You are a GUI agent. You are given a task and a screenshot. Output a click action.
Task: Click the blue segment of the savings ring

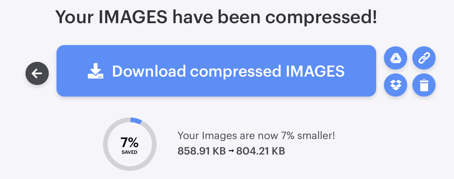[x=136, y=121]
